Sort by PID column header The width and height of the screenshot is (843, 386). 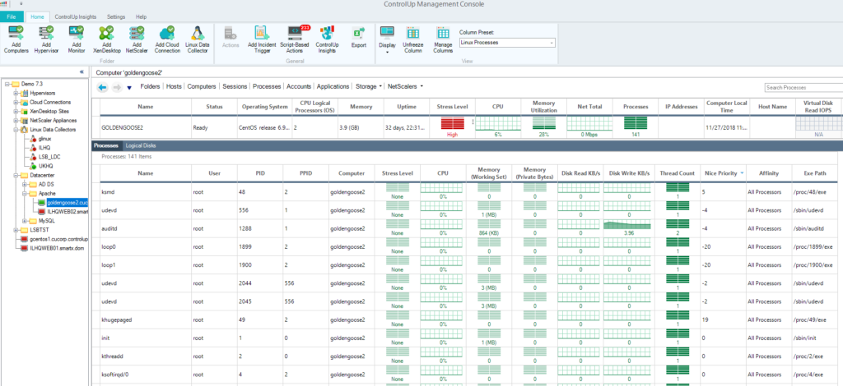tap(260, 174)
